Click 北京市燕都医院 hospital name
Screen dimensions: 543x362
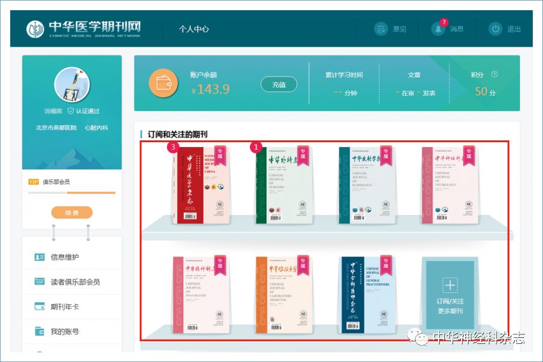click(56, 128)
